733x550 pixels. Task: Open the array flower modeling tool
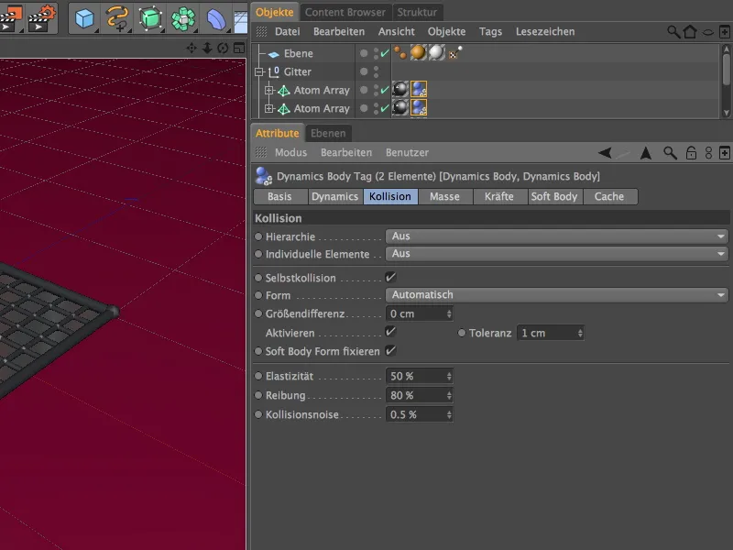[182, 18]
